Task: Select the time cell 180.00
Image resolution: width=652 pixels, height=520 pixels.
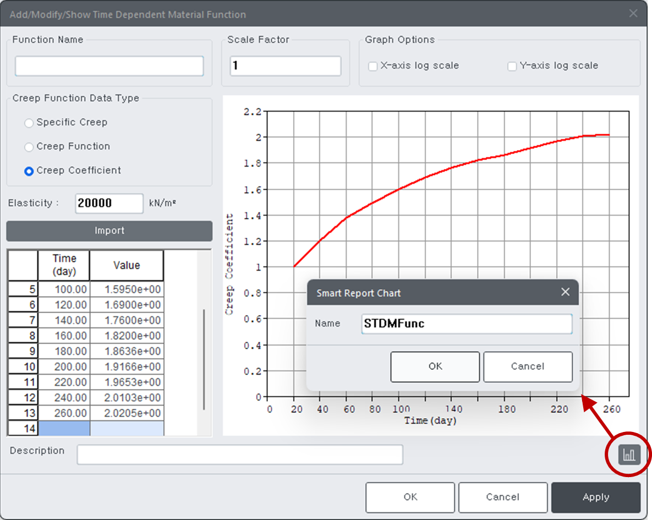Action: pyautogui.click(x=64, y=351)
